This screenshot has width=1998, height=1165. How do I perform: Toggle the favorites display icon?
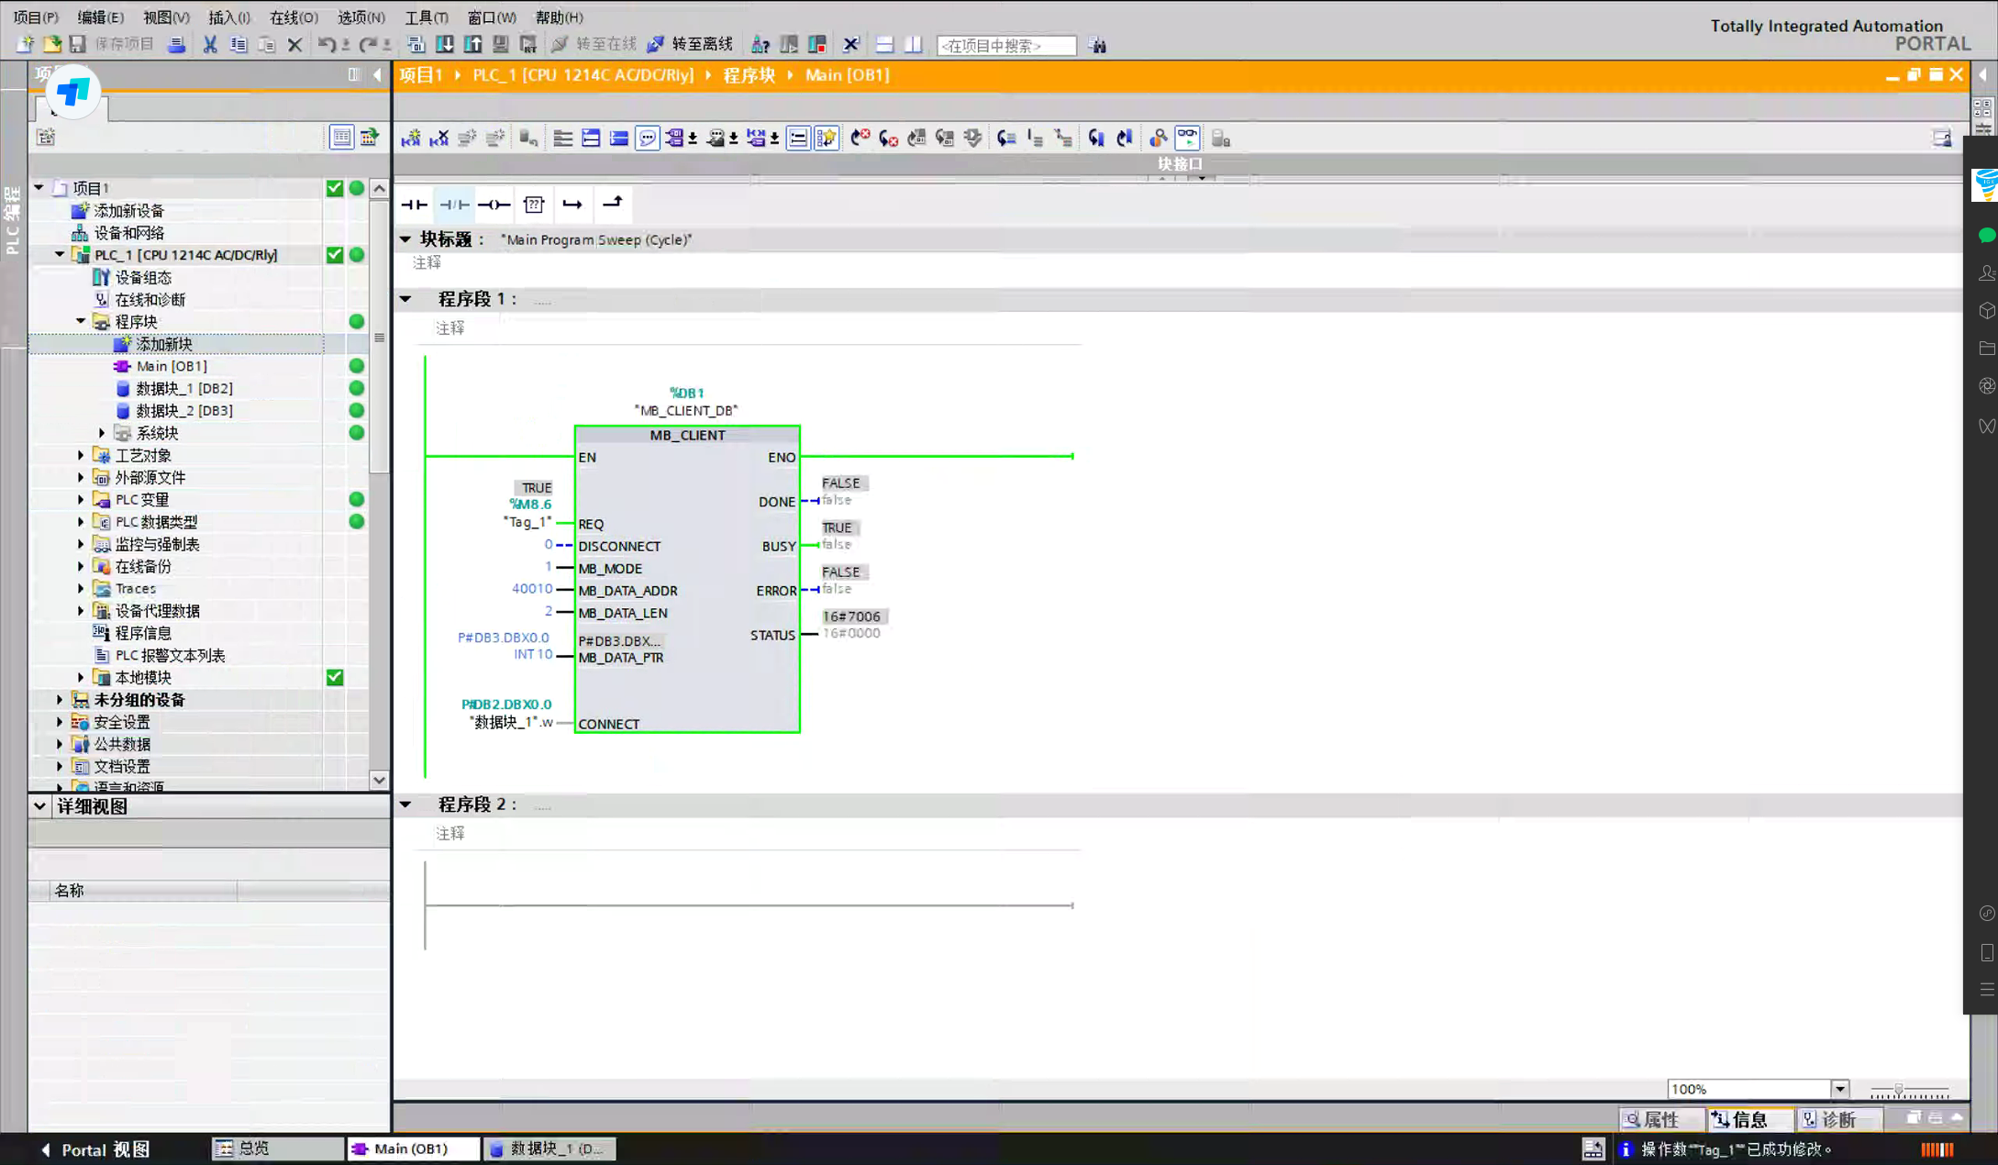[827, 139]
